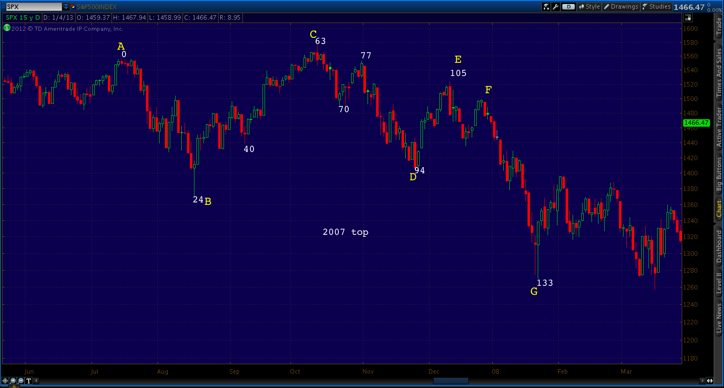The image size is (724, 388).
Task: Click the S&P500INDEX description text
Action: pos(97,7)
